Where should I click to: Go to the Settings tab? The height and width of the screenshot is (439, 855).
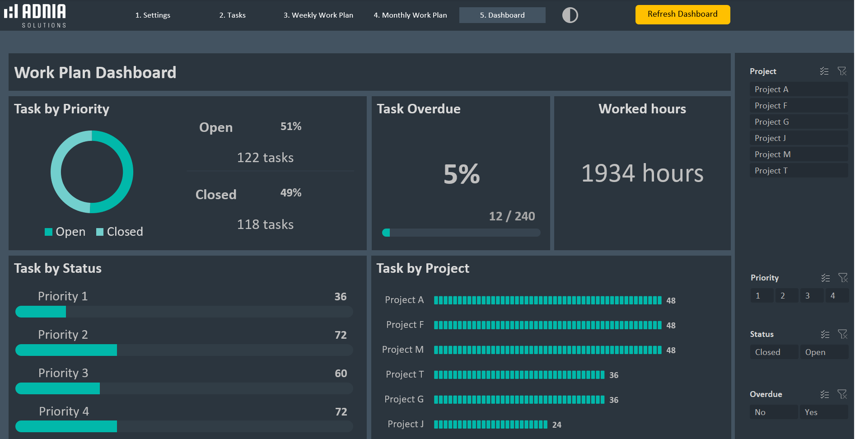[x=153, y=15]
